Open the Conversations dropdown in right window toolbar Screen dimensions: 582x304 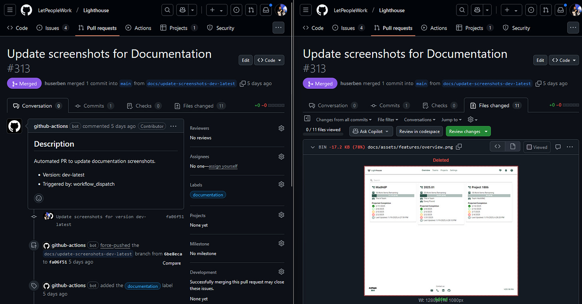click(420, 119)
